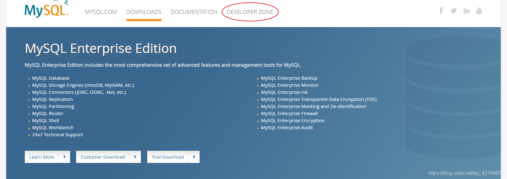507x179 pixels.
Task: Click MySQL Workbench list item
Action: (x=53, y=128)
